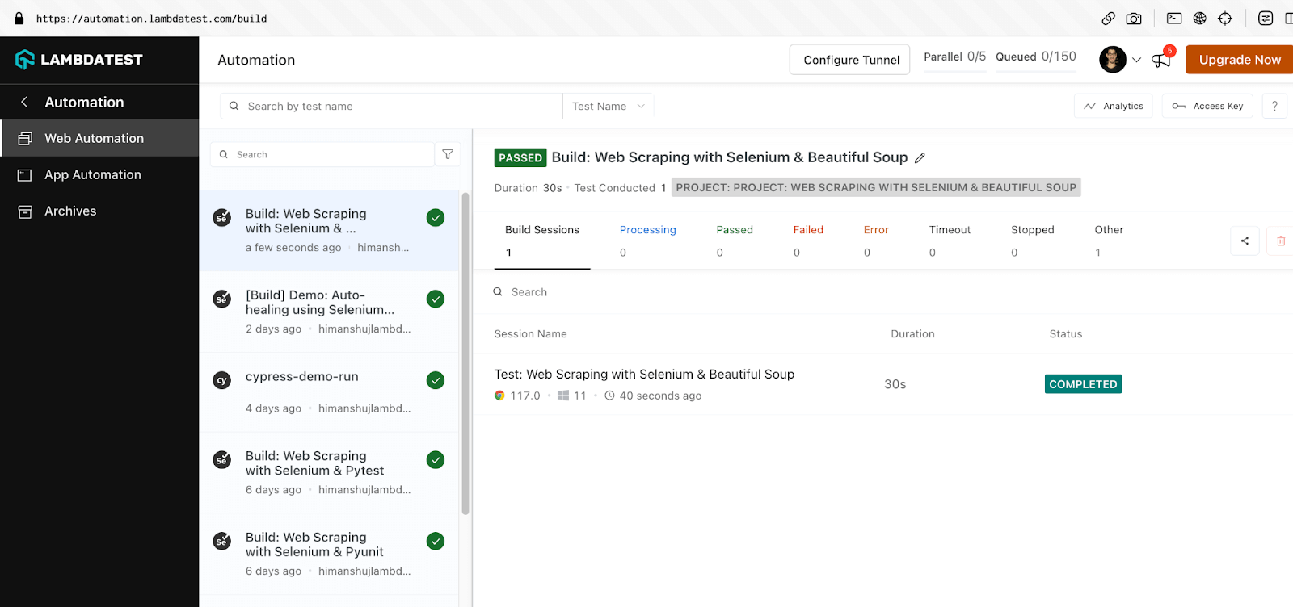Click the Parallel 0/5 indicator
The height and width of the screenshot is (607, 1293).
954,57
